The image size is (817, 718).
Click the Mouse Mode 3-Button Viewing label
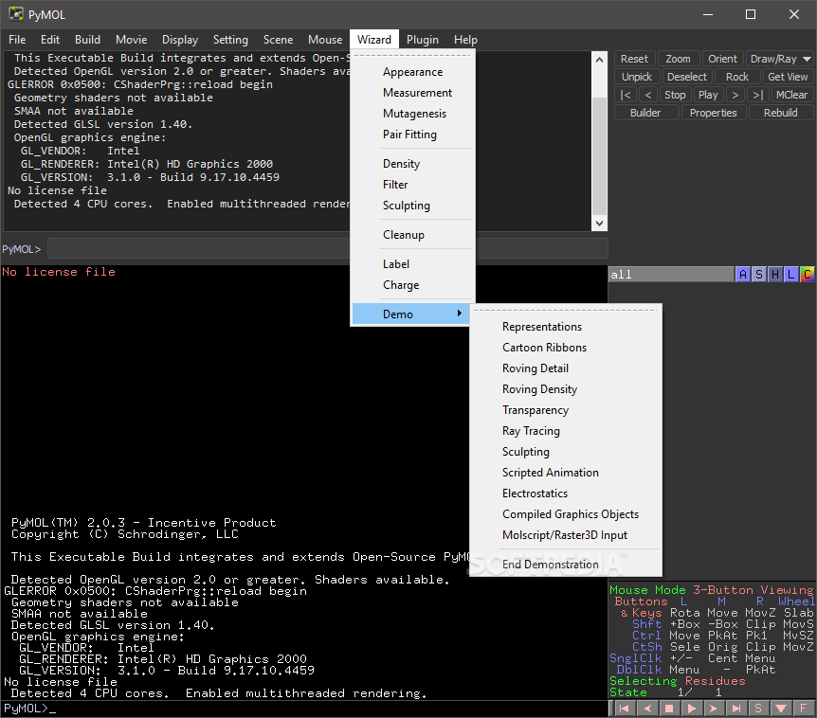point(711,590)
